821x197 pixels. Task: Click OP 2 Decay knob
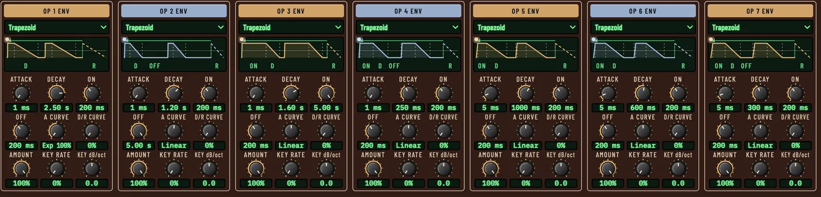click(174, 93)
